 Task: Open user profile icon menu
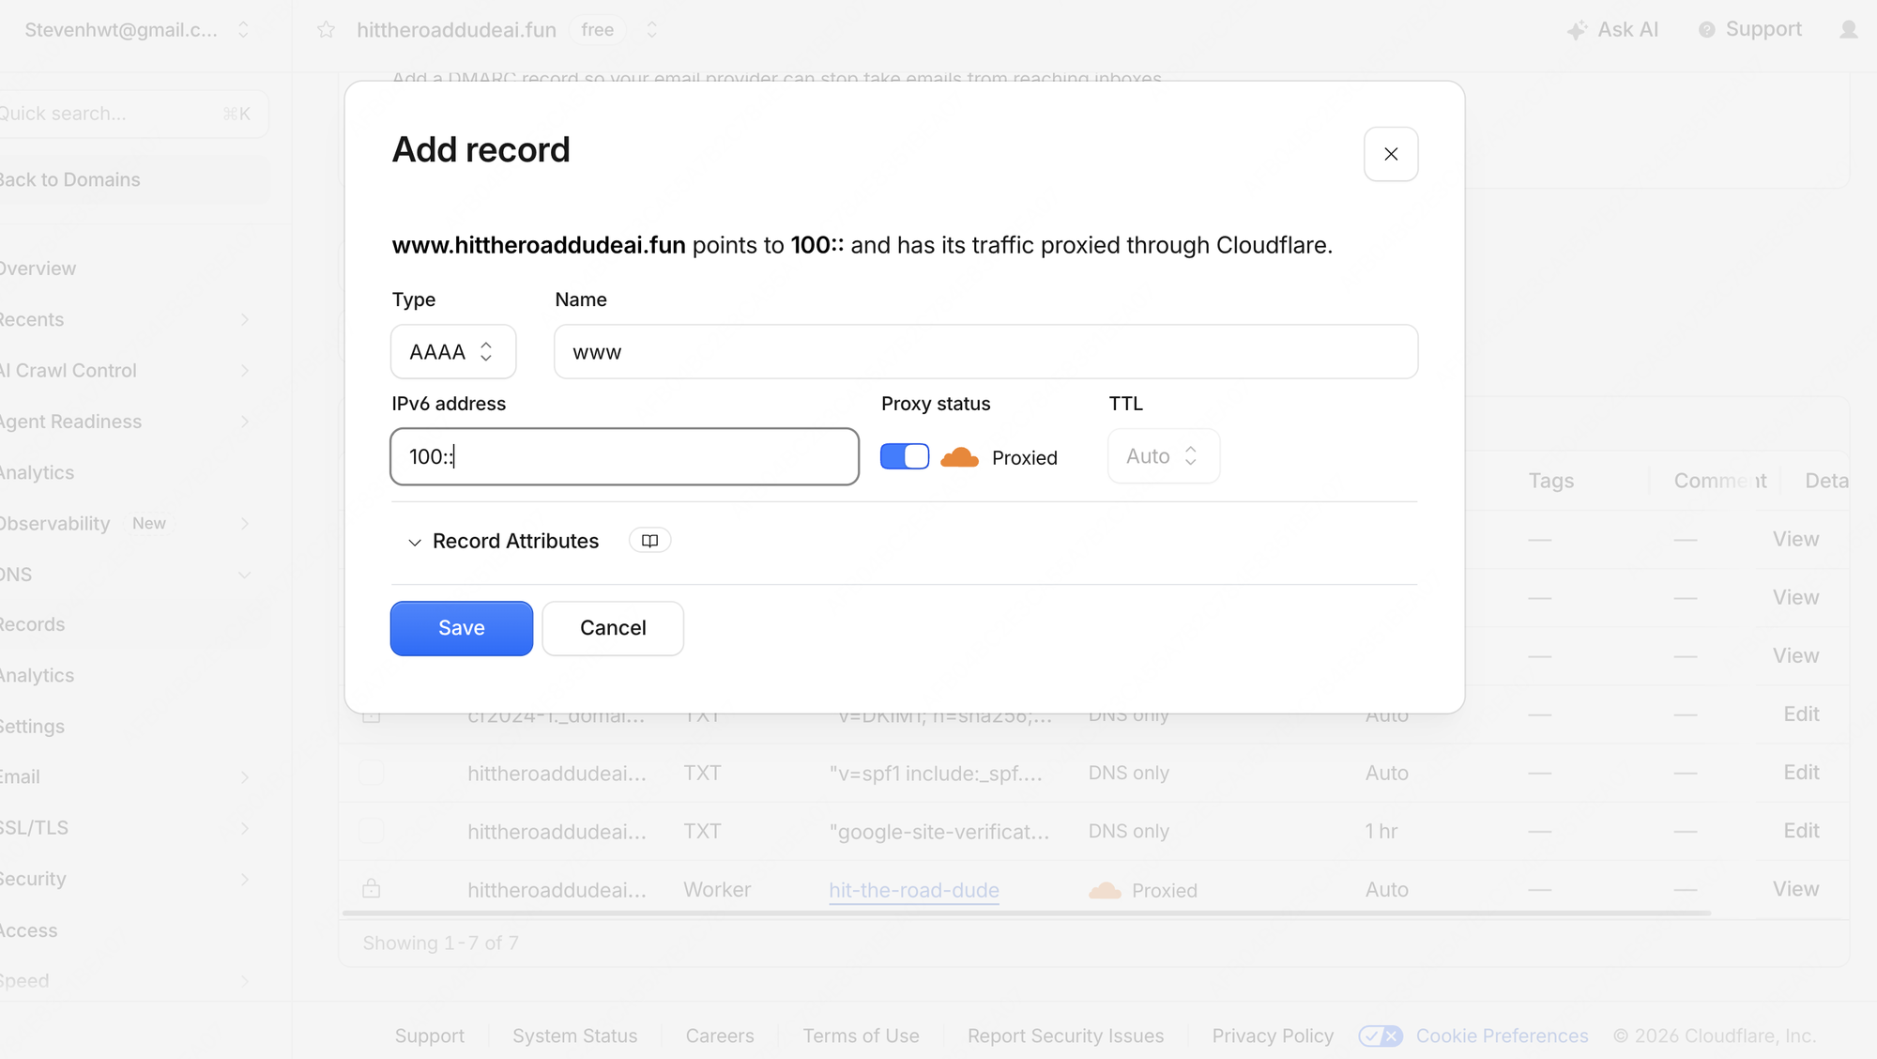click(x=1848, y=30)
